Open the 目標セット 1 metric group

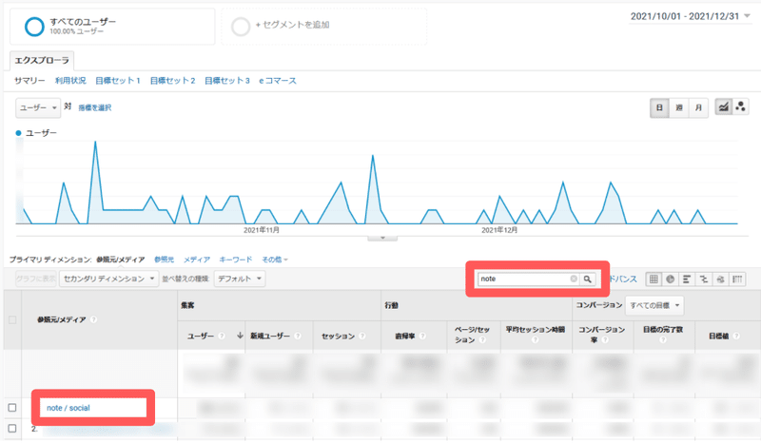pyautogui.click(x=118, y=81)
